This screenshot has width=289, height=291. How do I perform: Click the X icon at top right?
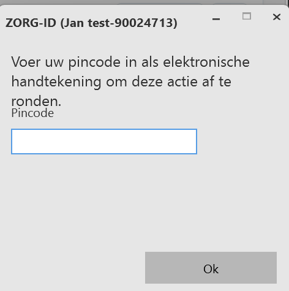pyautogui.click(x=277, y=17)
